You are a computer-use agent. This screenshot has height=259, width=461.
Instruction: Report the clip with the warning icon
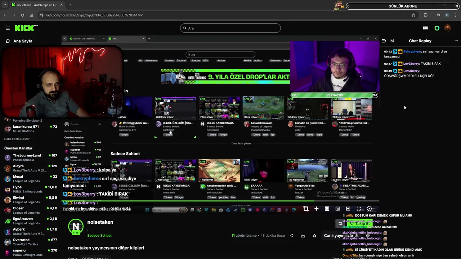click(314, 236)
